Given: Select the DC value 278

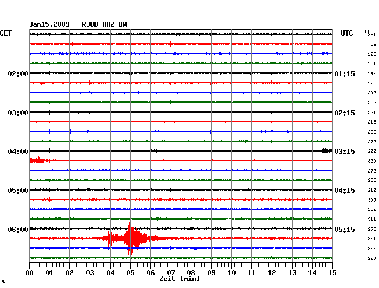Looking at the screenshot, I should (x=372, y=229).
